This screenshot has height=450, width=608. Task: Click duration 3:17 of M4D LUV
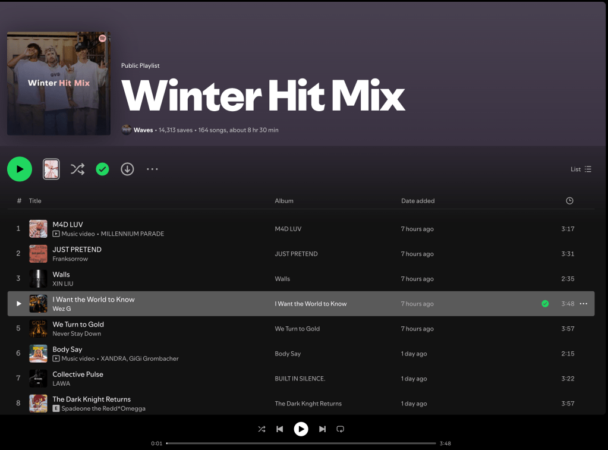568,229
